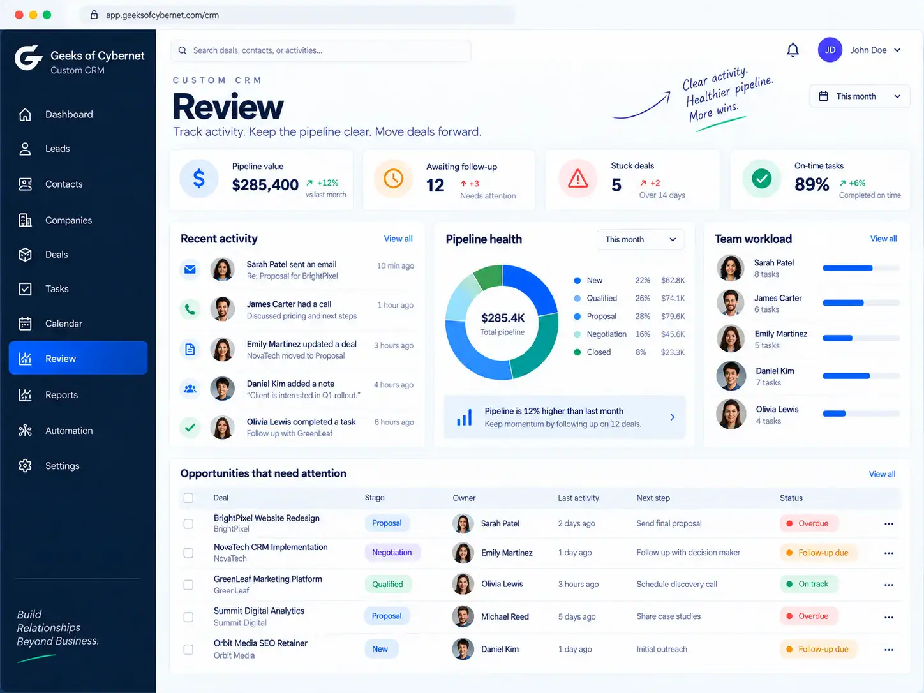Screen dimensions: 924x693
Task: Click View all in Recent activity
Action: [x=398, y=239]
